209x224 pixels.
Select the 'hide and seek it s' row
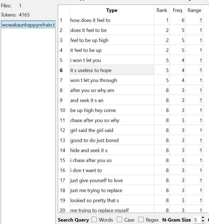89,150
